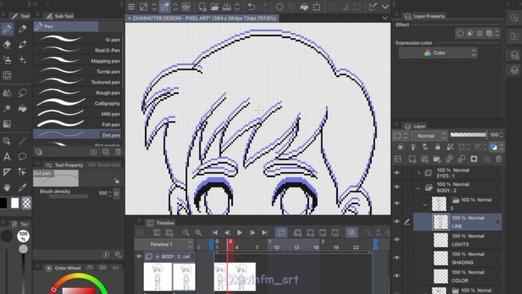Choose the Hand move tool
This screenshot has height=294, width=522.
pyautogui.click(x=7, y=187)
